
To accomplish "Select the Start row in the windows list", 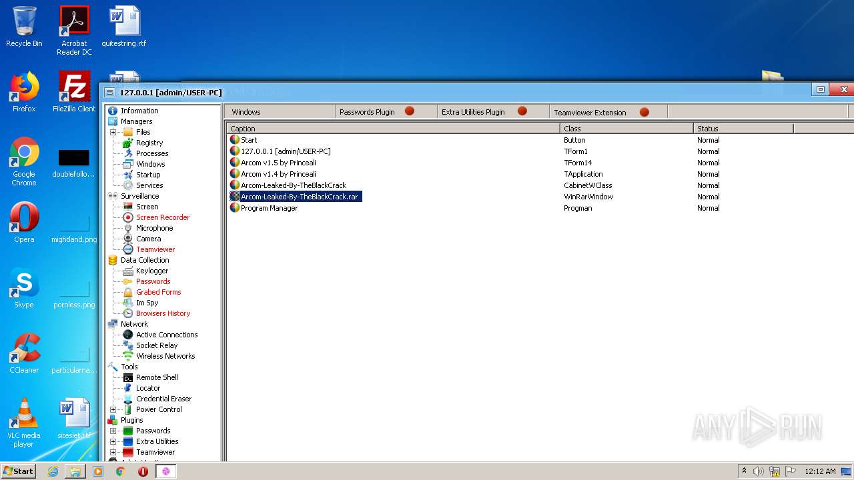I will [539, 140].
